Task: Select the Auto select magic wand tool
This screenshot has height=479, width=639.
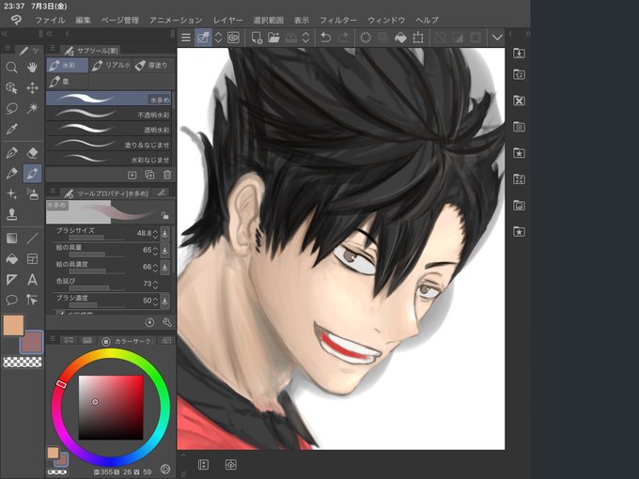Action: [32, 108]
